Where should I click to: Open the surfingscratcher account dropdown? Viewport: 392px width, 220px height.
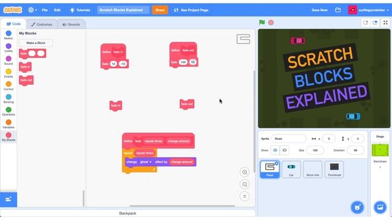(369, 10)
